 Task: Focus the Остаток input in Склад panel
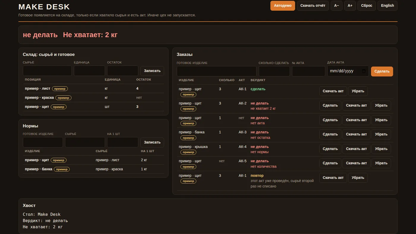tap(123, 71)
